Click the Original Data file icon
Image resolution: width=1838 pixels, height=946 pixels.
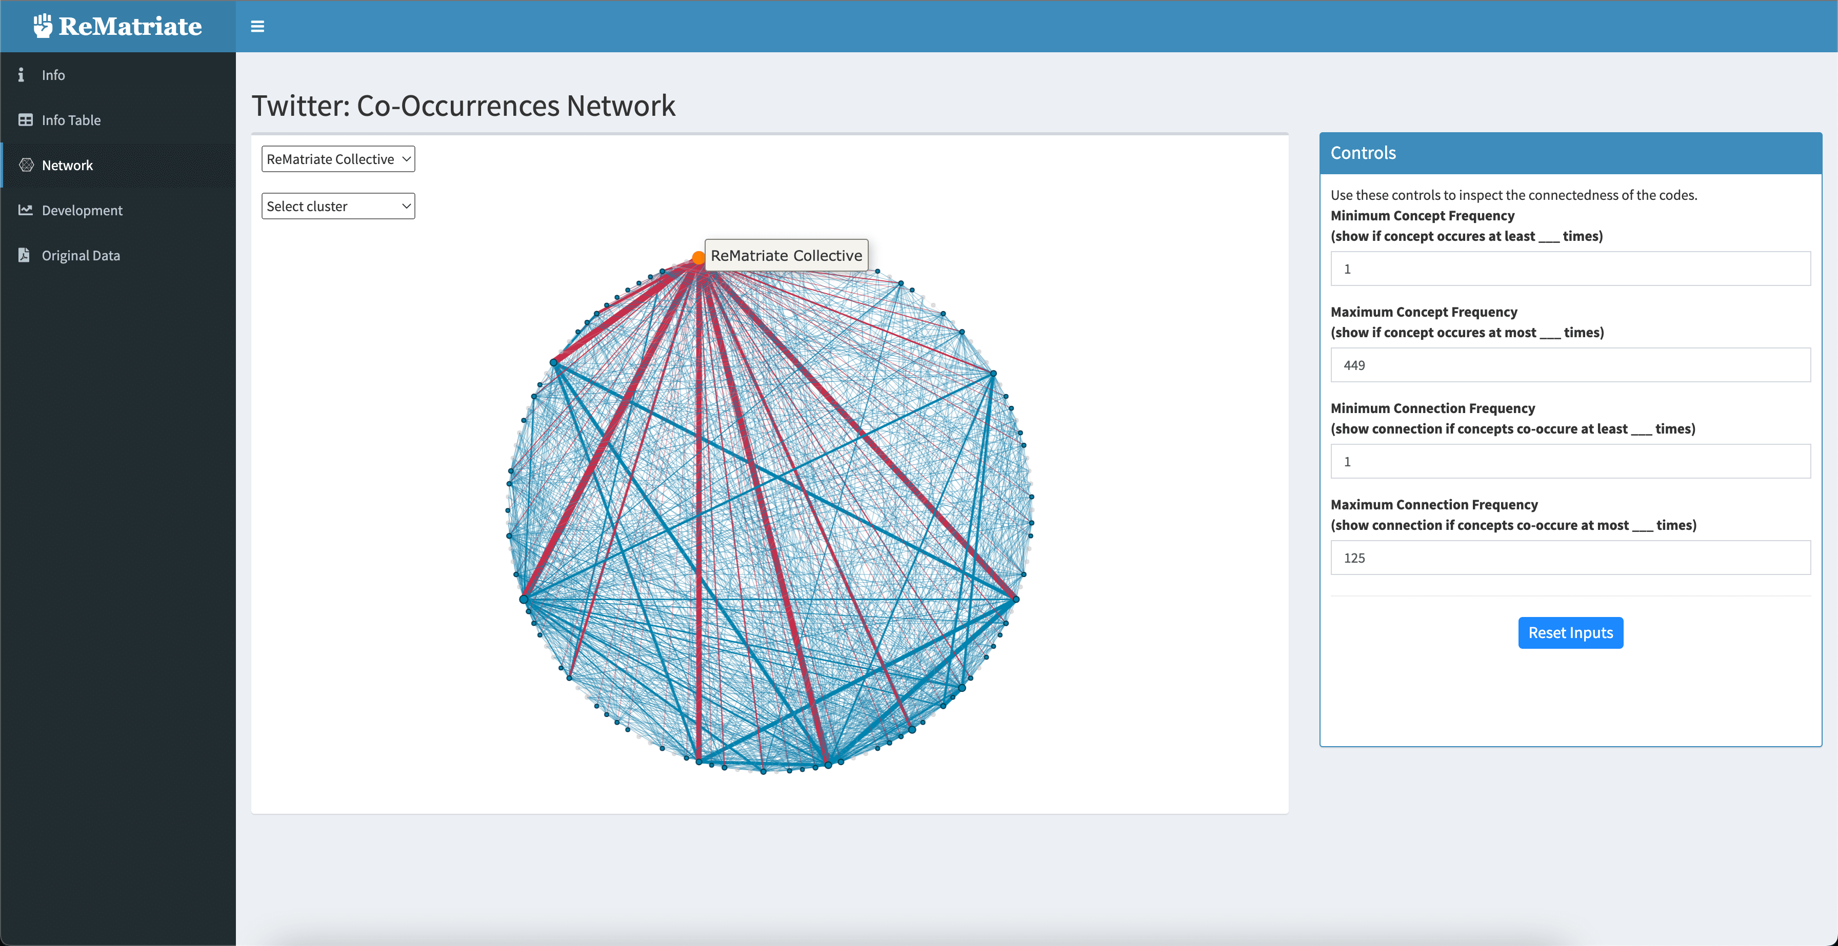tap(24, 255)
